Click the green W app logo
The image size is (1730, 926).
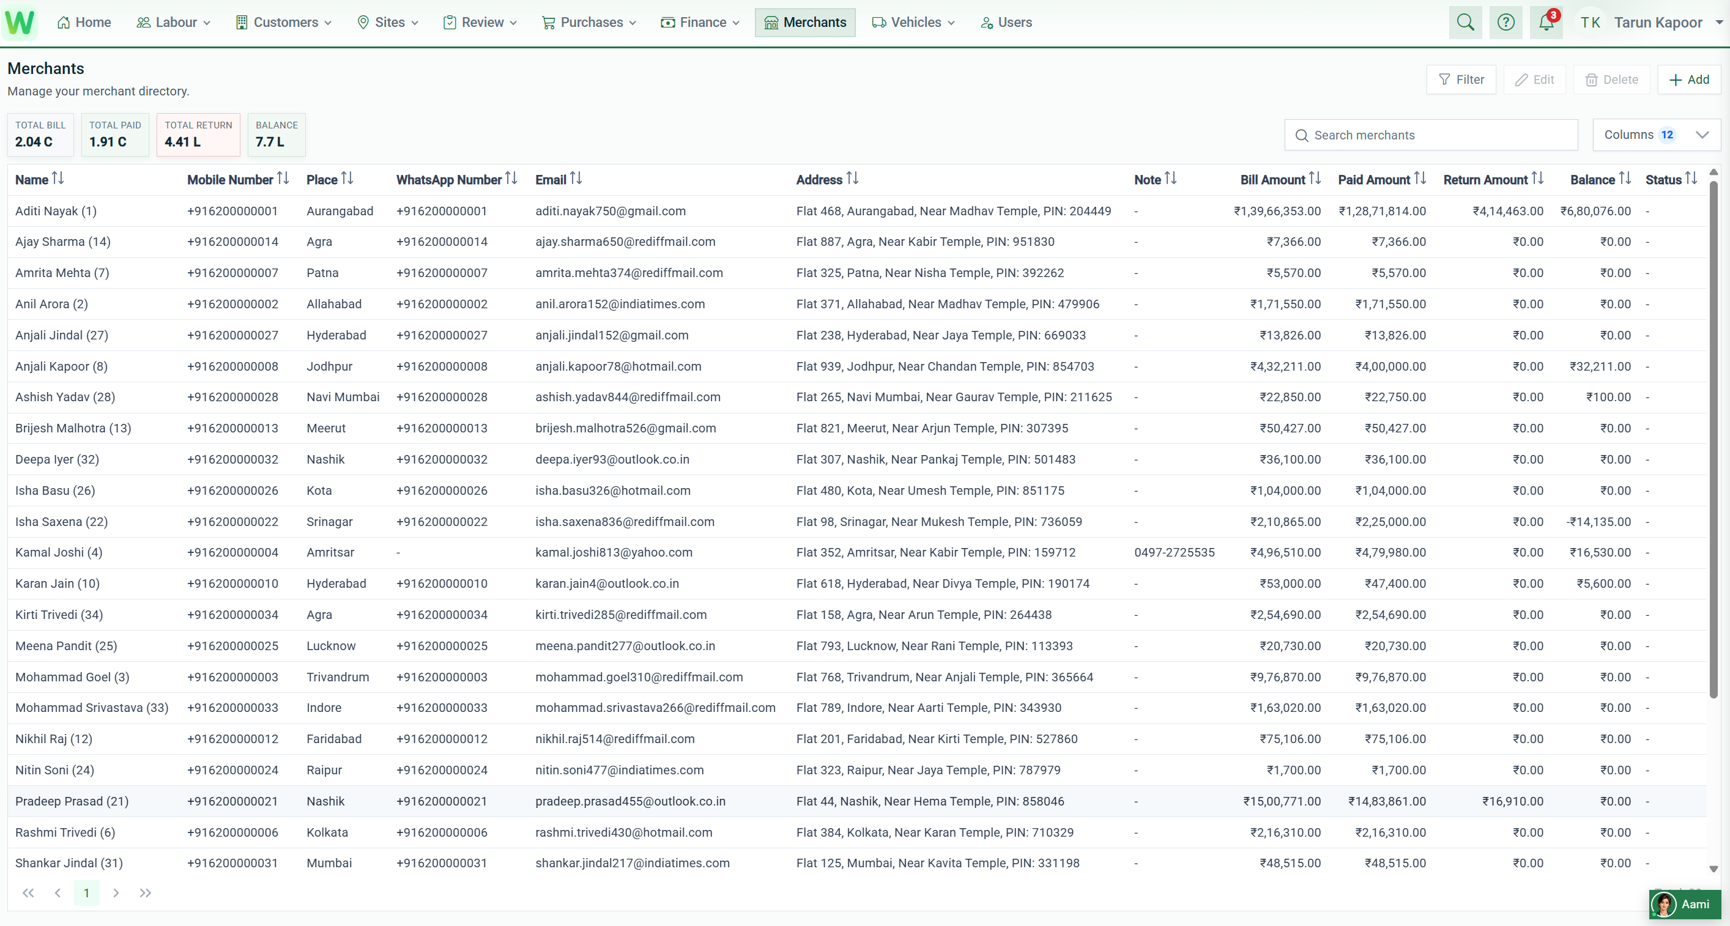click(20, 22)
